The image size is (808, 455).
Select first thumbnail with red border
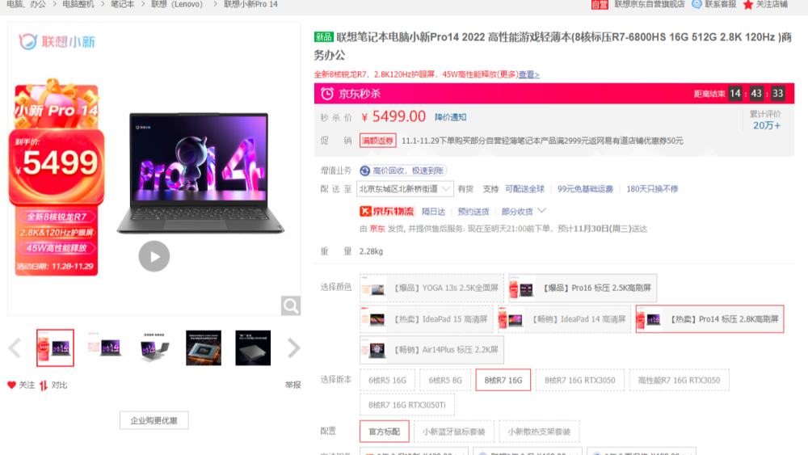tap(55, 348)
